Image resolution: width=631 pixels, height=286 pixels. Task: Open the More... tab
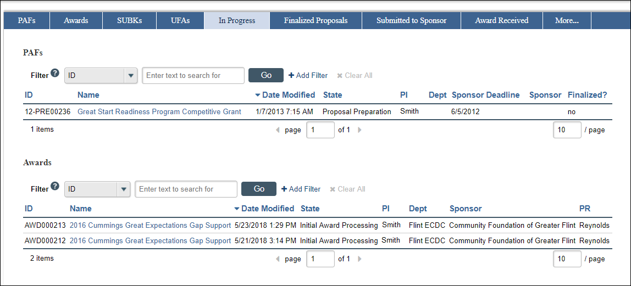tap(567, 20)
